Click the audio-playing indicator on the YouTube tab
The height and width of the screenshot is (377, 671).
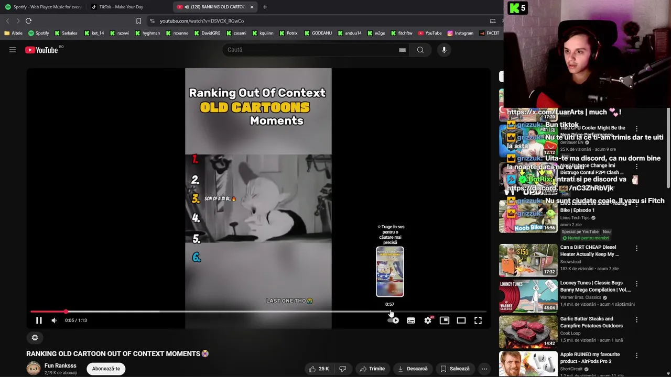pyautogui.click(x=187, y=7)
